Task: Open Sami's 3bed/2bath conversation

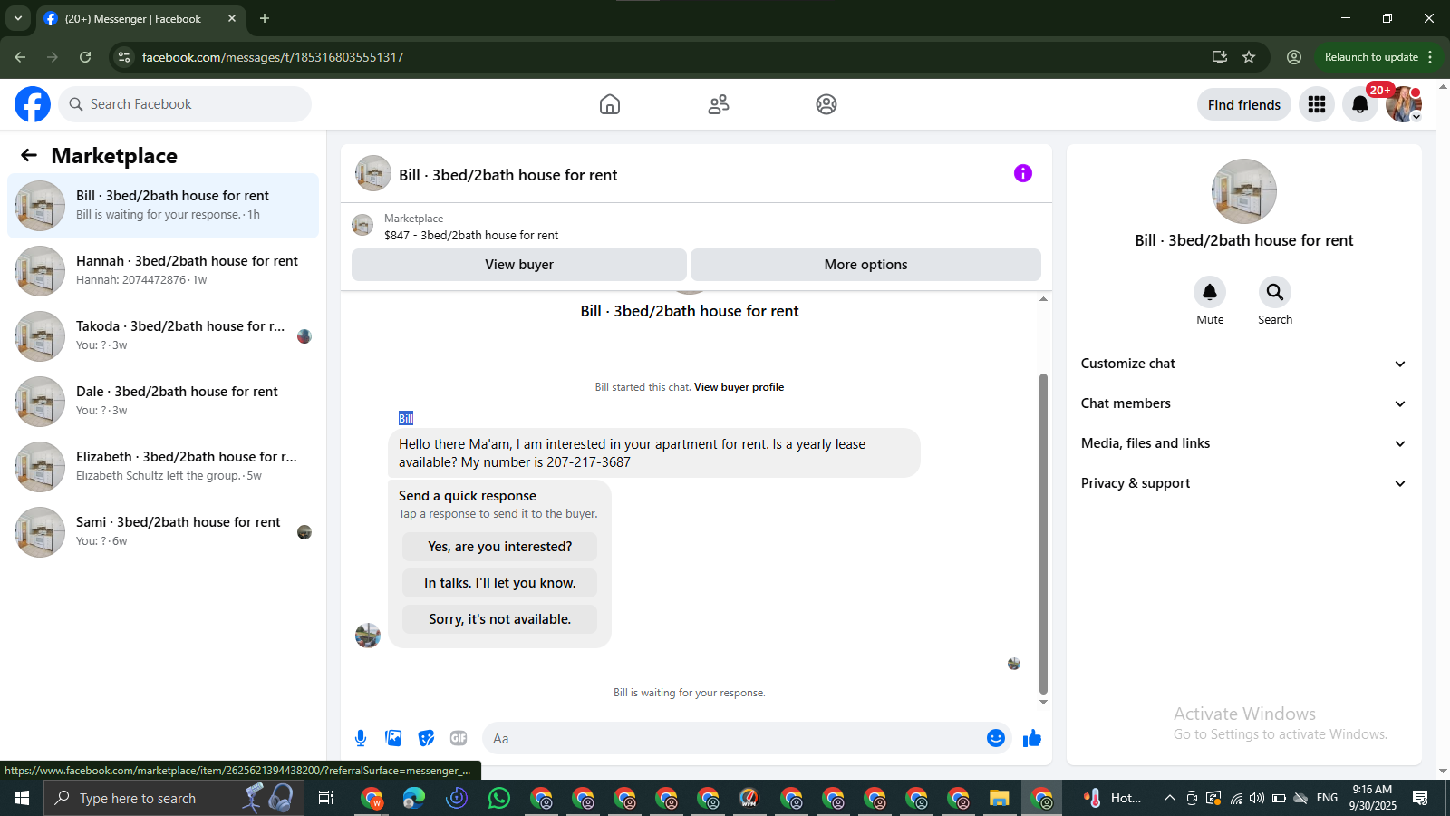Action: [163, 531]
